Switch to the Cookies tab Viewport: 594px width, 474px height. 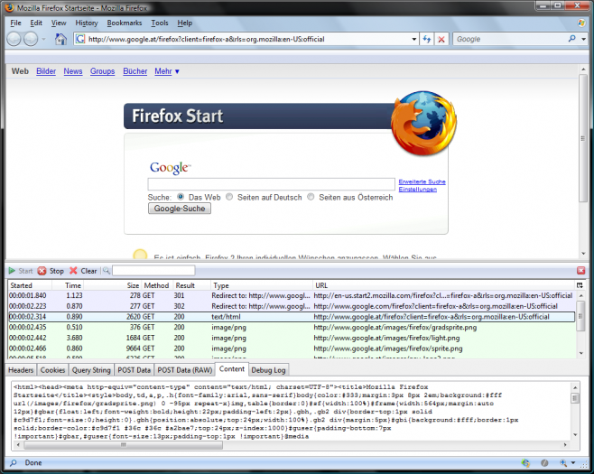point(52,370)
